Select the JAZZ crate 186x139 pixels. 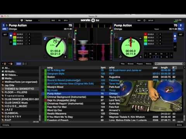[20, 110]
